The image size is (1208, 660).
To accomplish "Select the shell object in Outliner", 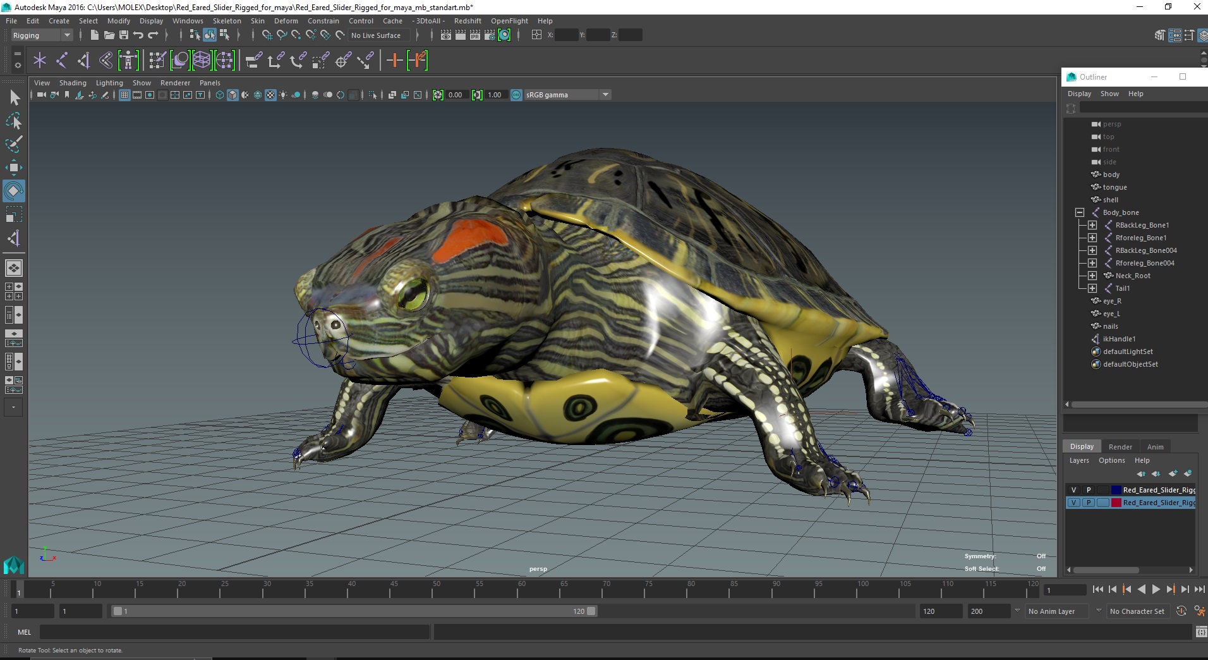I will [1110, 200].
